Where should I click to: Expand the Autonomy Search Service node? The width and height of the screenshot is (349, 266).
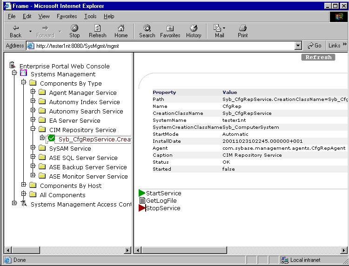(x=33, y=110)
